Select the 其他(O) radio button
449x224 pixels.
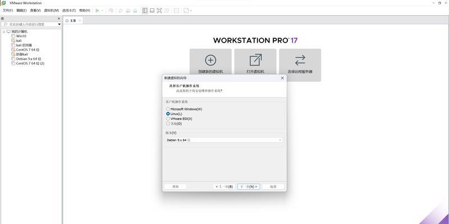168,124
